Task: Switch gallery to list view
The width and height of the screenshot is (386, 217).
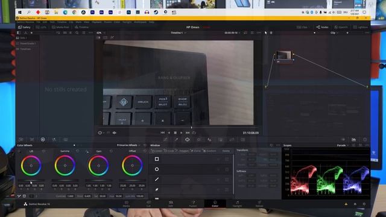Action: 71,33
